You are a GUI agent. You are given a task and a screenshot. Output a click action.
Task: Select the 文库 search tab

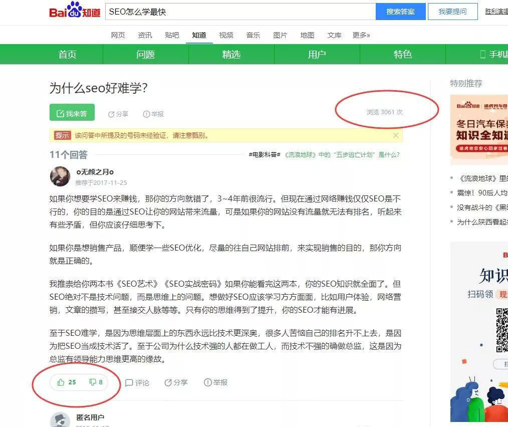pyautogui.click(x=334, y=35)
